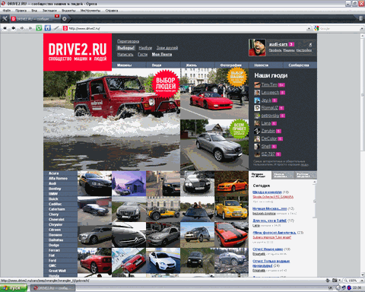Open Tim-Tim user profile link
Viewport: 365px width, 292px height.
pyautogui.click(x=269, y=84)
